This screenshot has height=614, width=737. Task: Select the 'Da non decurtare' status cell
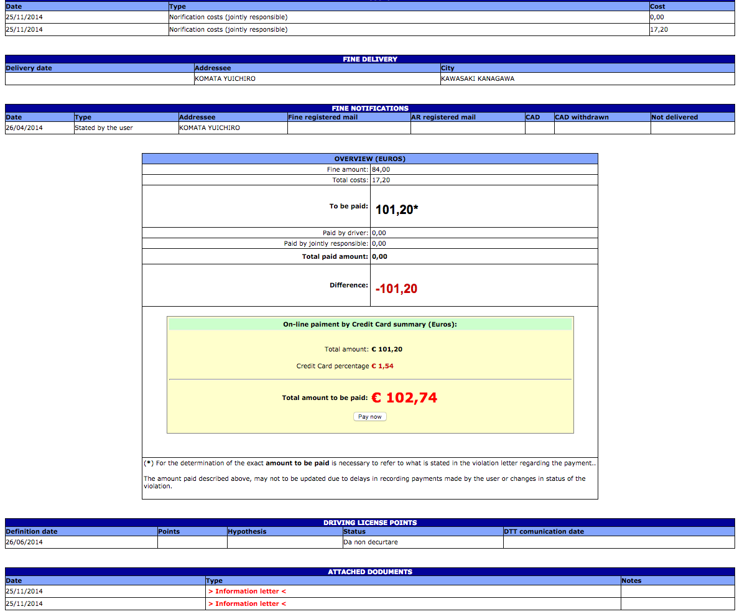pyautogui.click(x=371, y=542)
